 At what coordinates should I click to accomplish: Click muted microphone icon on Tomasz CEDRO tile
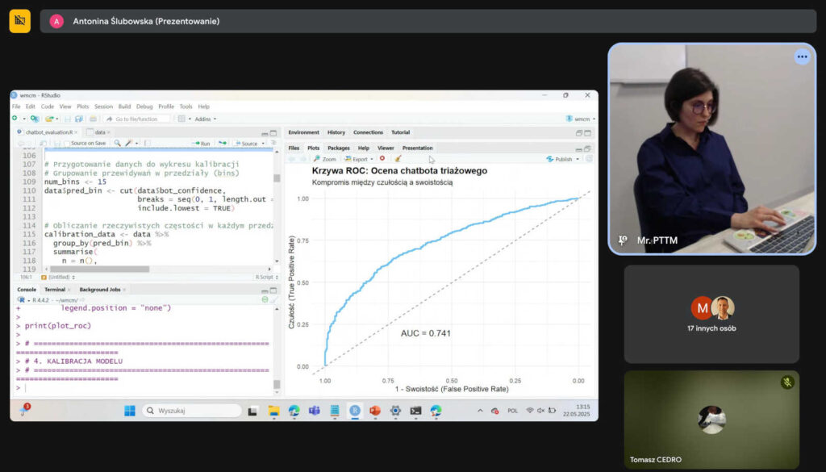787,382
